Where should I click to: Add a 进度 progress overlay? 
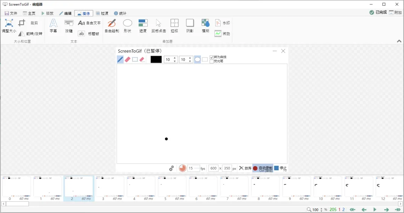(143, 26)
